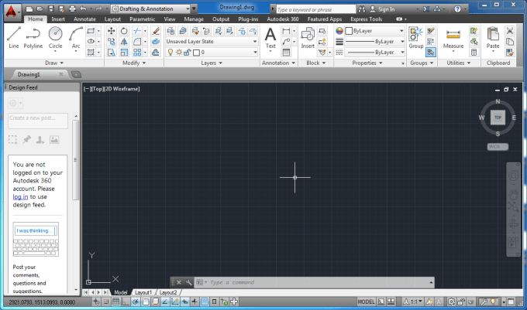
Task: Open the Drafting & Annotation workspace dropdown
Action: coord(151,9)
